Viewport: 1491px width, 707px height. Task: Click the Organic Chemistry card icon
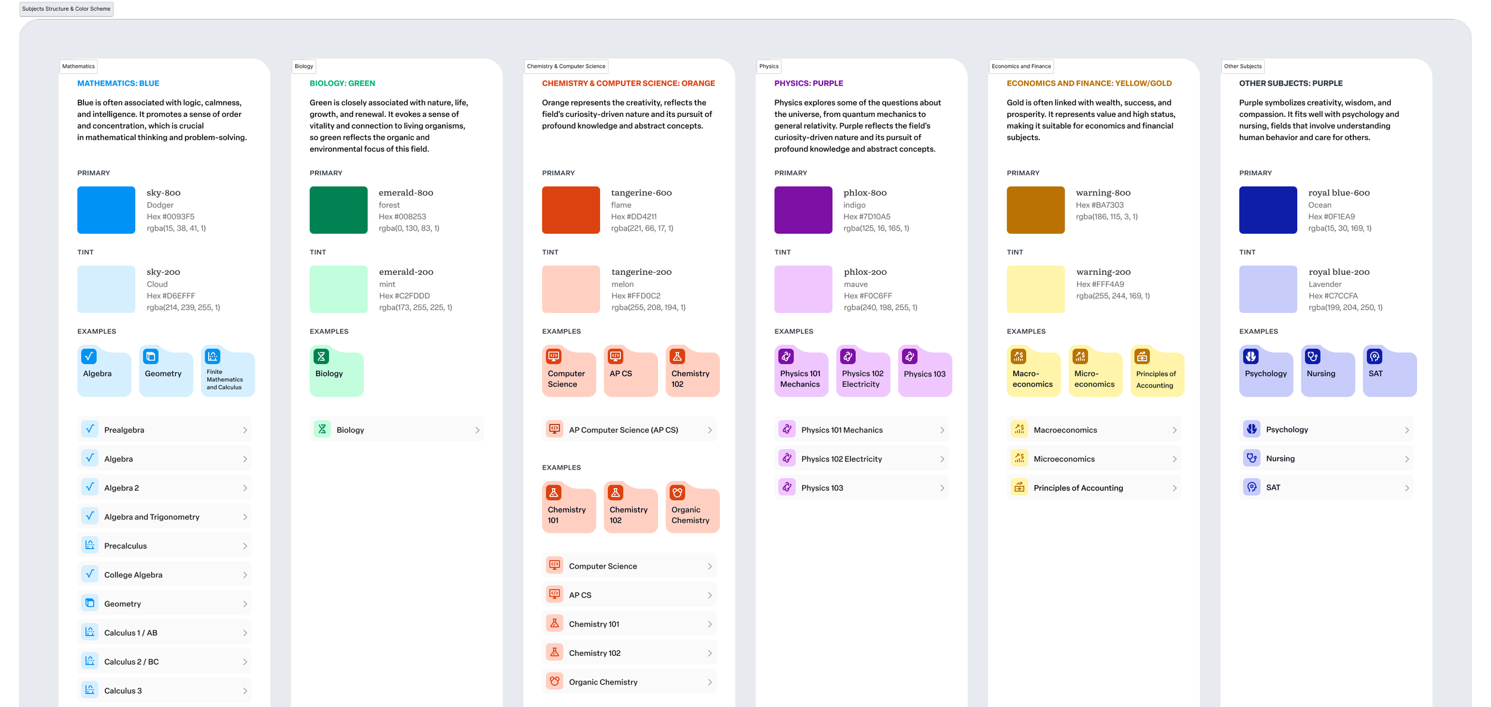coord(678,493)
